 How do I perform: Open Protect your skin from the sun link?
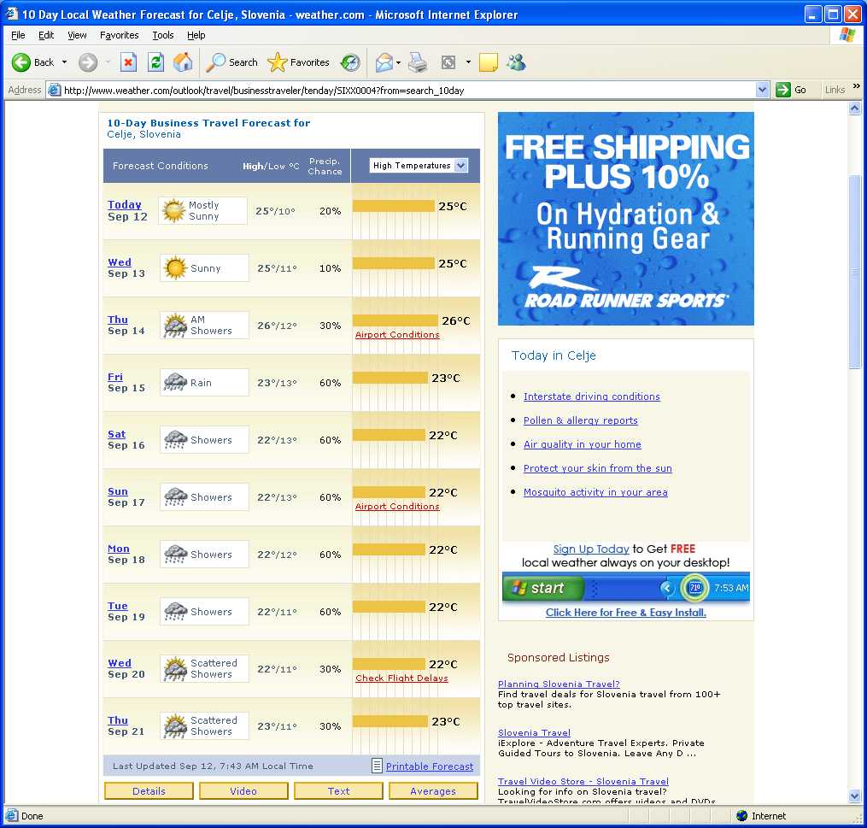[598, 468]
